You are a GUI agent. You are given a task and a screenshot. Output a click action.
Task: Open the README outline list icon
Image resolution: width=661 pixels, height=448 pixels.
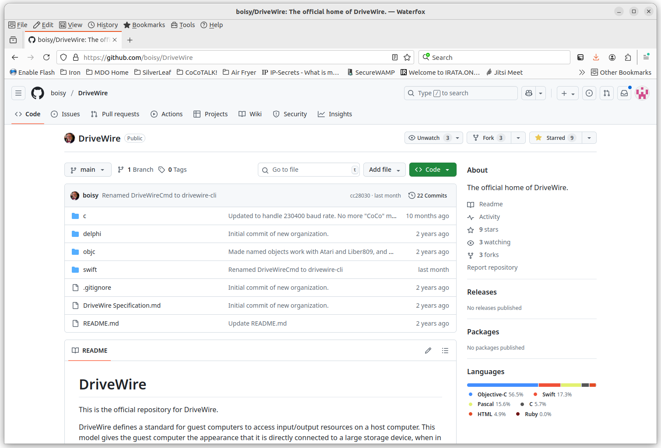(x=445, y=351)
